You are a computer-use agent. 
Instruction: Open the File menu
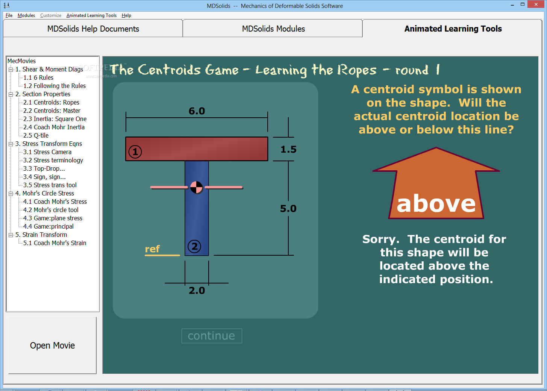(x=9, y=15)
